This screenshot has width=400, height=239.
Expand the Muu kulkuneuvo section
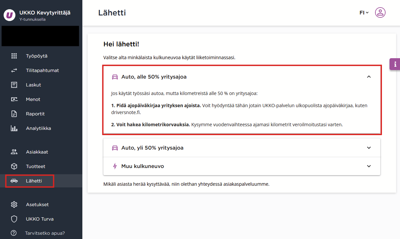tap(242, 166)
